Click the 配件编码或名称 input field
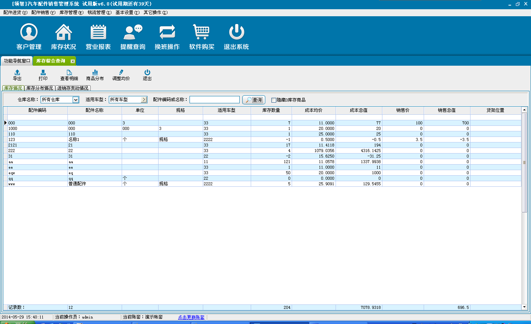531x324 pixels. [x=215, y=100]
